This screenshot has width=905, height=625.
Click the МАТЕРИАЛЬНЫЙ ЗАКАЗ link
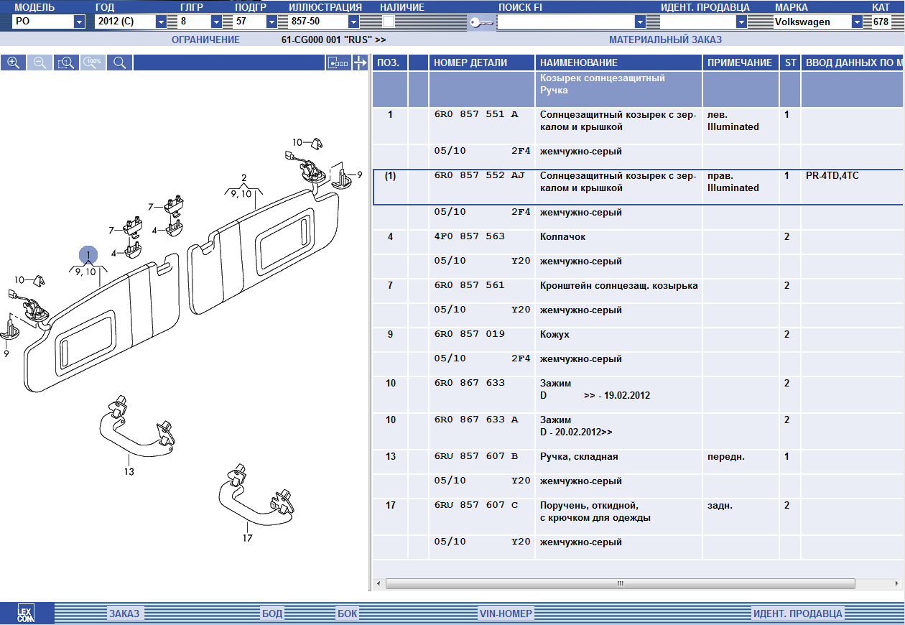[665, 40]
